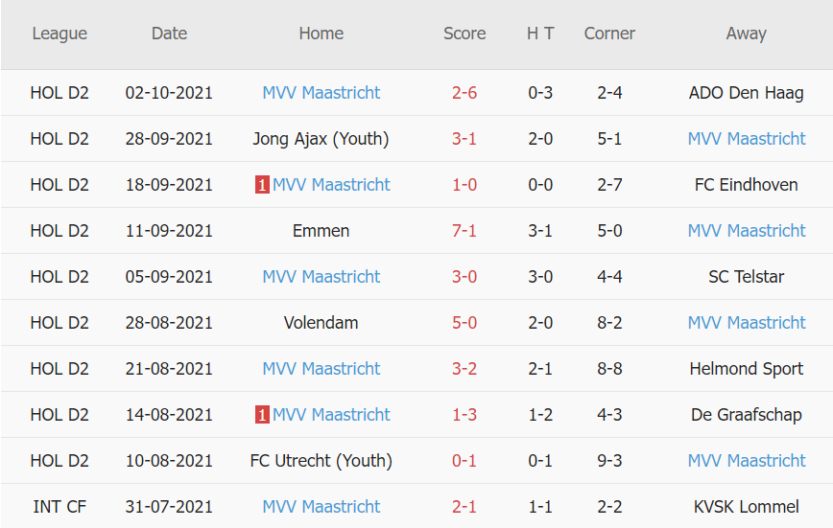Screen dimensions: 833x528
Task: Select the Away column header
Action: pos(746,34)
